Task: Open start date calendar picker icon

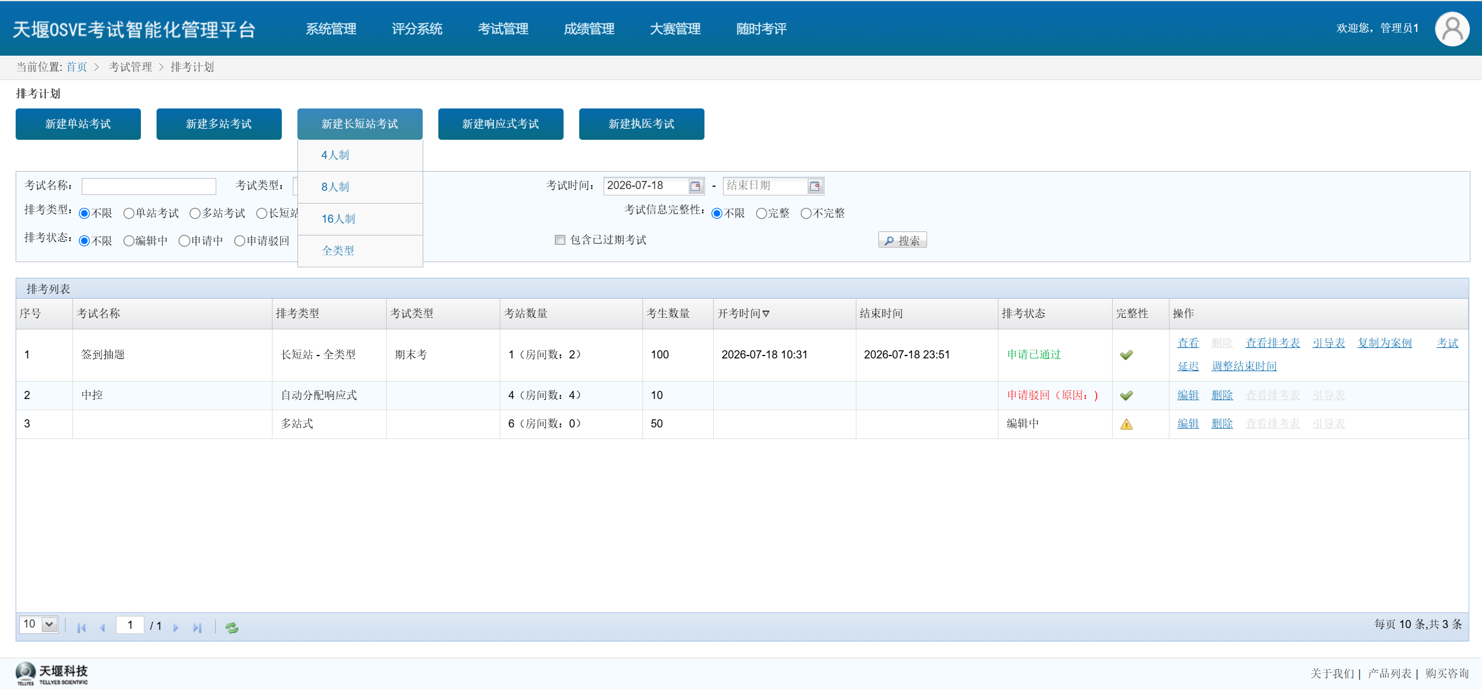Action: tap(695, 186)
